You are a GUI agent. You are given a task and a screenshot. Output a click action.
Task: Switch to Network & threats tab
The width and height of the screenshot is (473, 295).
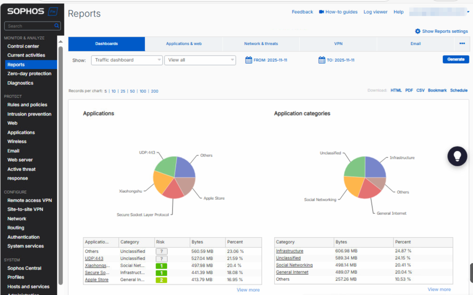coord(261,44)
